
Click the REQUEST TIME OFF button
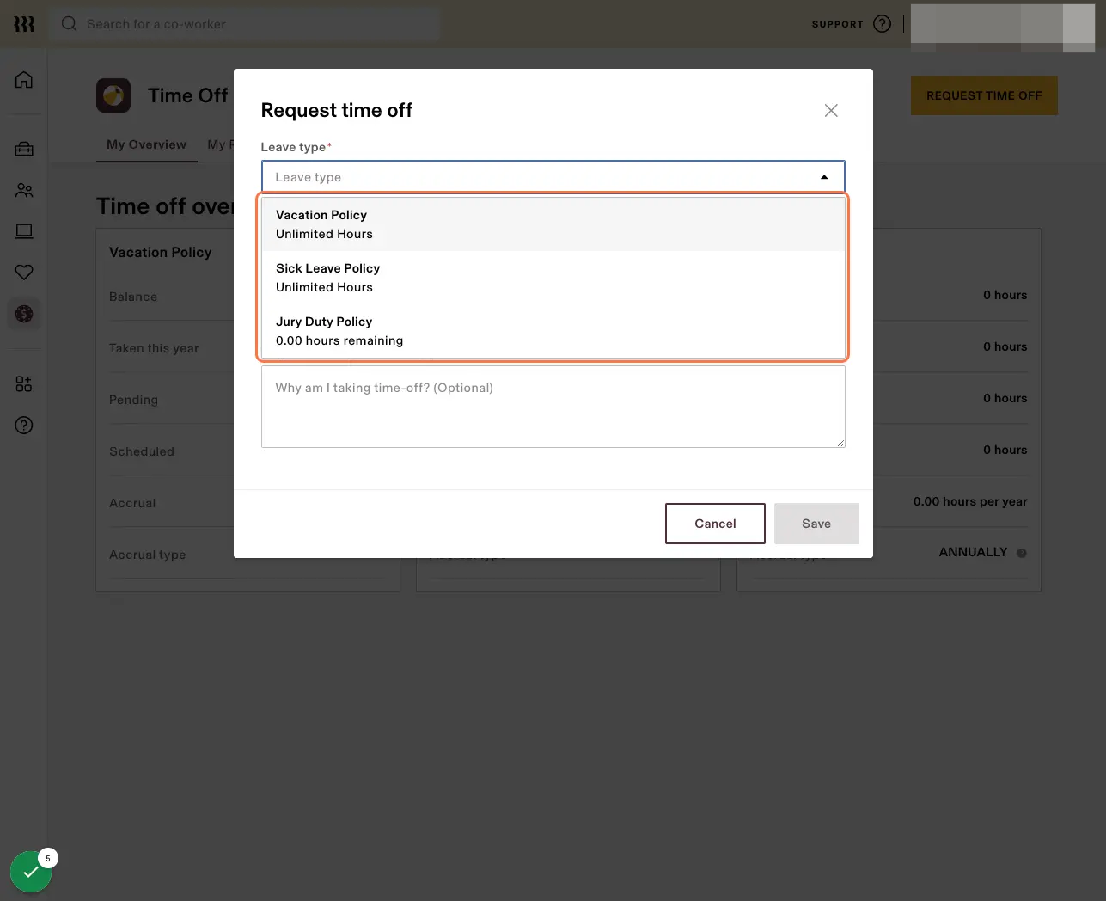coord(984,95)
